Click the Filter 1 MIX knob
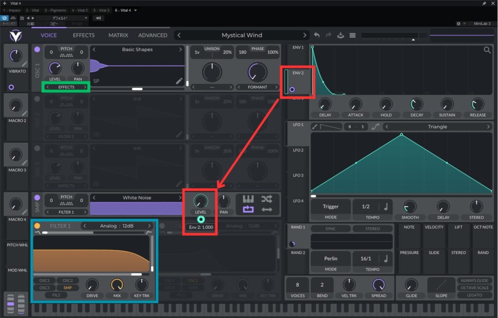The image size is (498, 318). tap(117, 285)
